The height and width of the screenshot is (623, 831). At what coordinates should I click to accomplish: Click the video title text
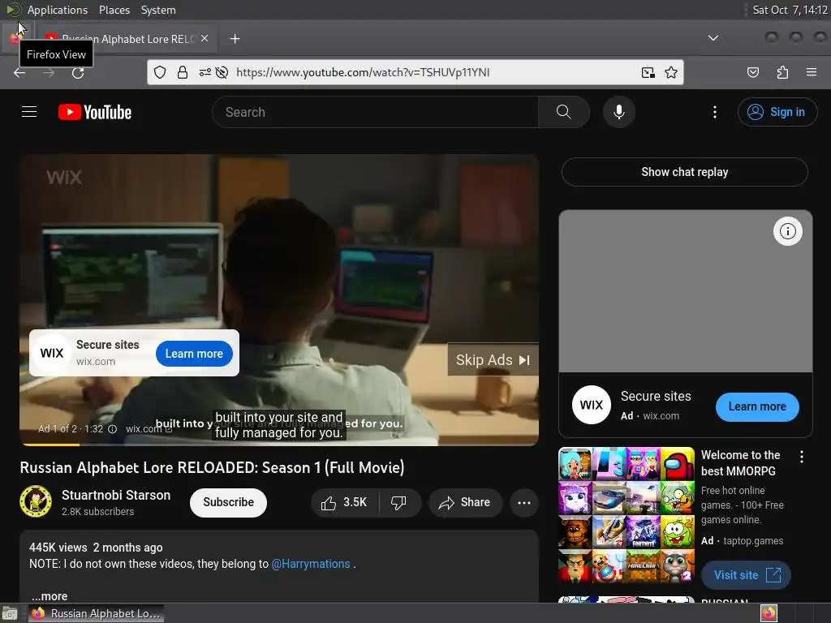212,467
